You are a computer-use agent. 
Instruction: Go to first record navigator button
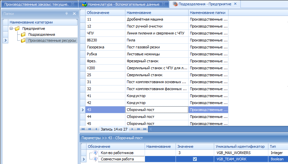pyautogui.click(x=83, y=129)
